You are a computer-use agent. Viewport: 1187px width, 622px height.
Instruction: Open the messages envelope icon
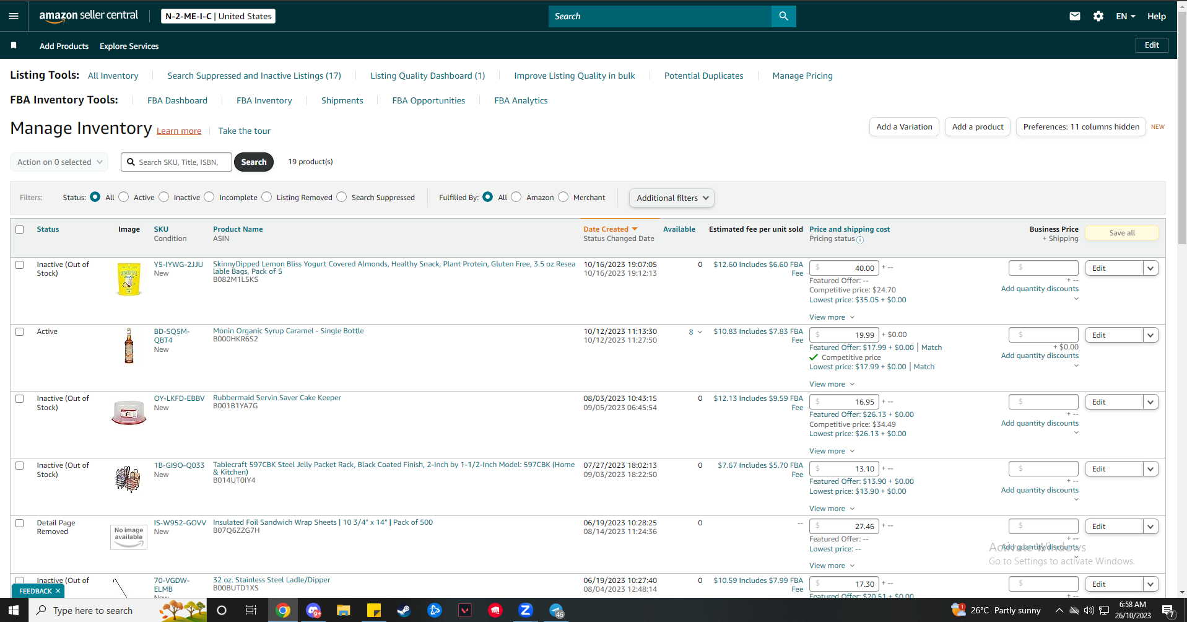[x=1075, y=16]
